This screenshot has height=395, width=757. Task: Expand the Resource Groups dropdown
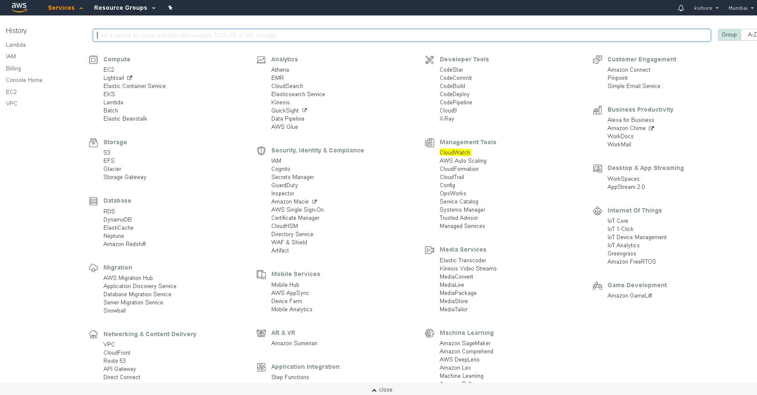pyautogui.click(x=125, y=8)
